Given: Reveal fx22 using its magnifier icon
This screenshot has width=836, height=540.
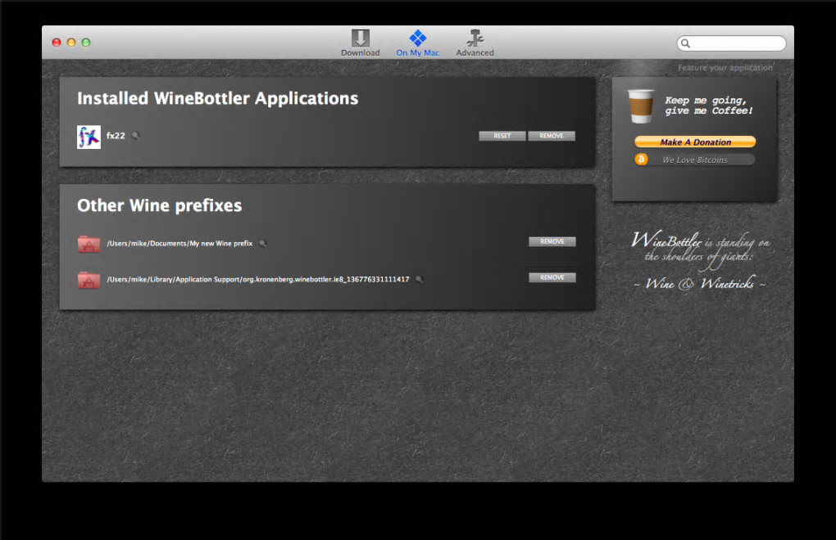Looking at the screenshot, I should click(x=136, y=136).
